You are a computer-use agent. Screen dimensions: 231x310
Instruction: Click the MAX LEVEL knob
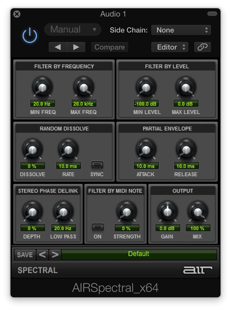(x=186, y=87)
